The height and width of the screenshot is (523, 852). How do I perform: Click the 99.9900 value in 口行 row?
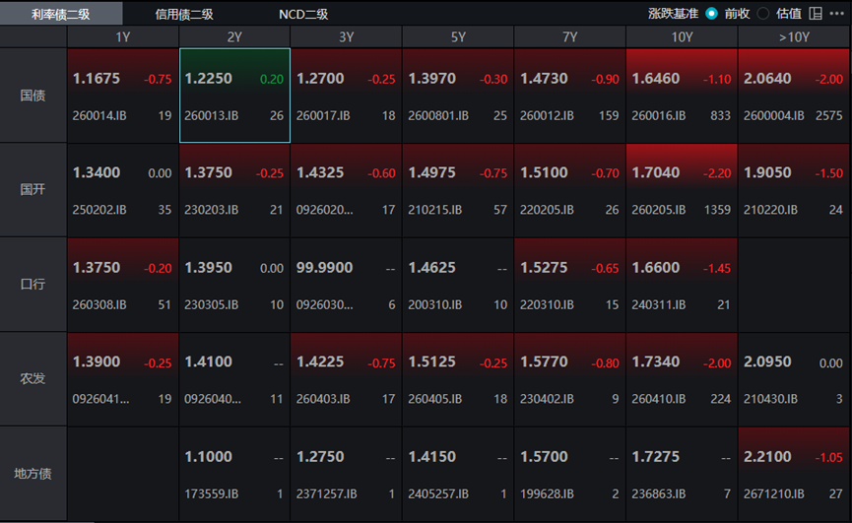(324, 268)
